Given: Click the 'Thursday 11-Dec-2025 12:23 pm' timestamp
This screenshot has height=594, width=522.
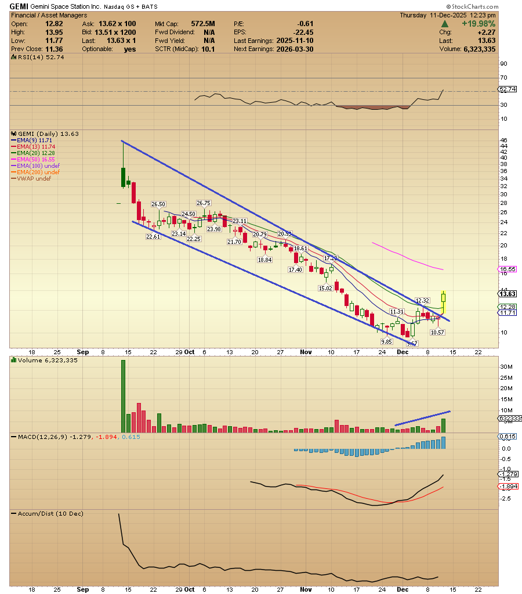Looking at the screenshot, I should [x=447, y=15].
